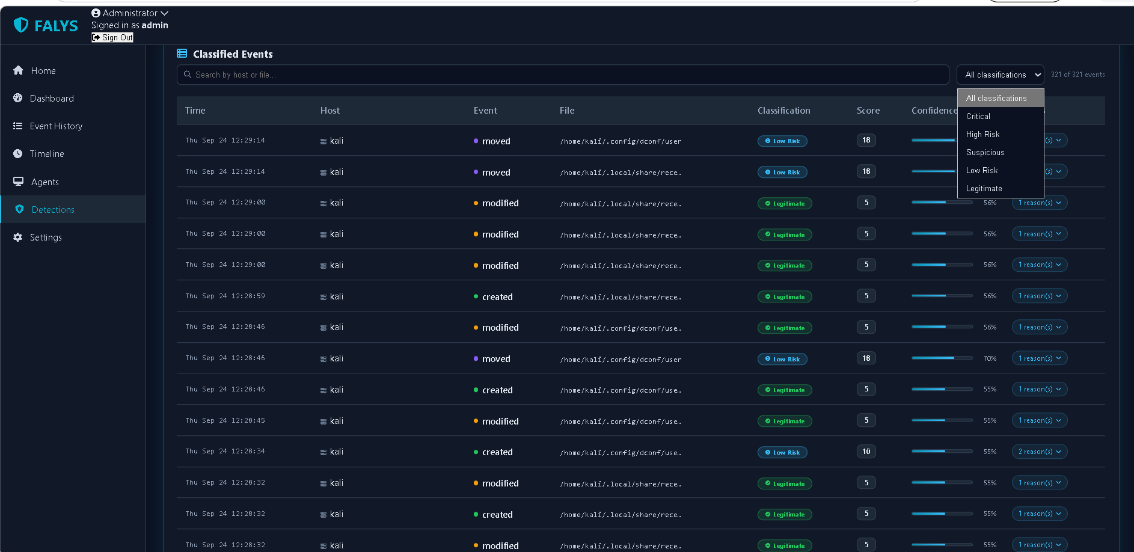Click the score 10 badge
This screenshot has width=1134, height=552.
(866, 452)
